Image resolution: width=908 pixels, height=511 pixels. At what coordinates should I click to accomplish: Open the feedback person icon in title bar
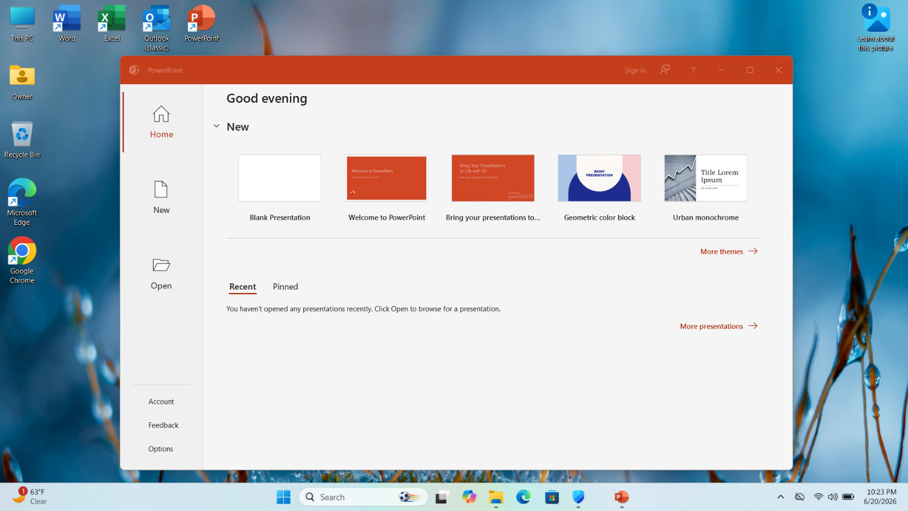pyautogui.click(x=665, y=70)
